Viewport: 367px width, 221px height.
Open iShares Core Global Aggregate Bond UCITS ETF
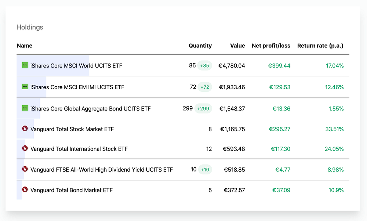point(91,109)
